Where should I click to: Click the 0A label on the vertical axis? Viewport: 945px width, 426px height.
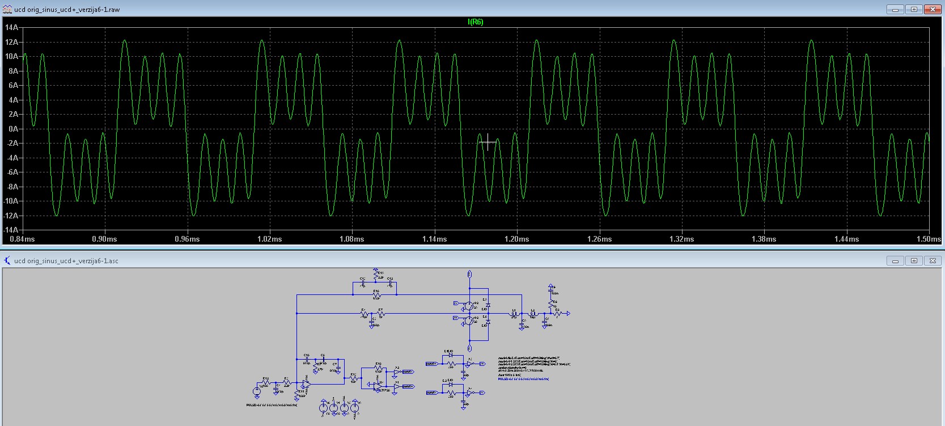click(x=14, y=129)
